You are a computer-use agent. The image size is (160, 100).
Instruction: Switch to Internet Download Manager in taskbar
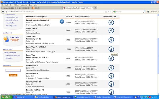(x=83, y=97)
